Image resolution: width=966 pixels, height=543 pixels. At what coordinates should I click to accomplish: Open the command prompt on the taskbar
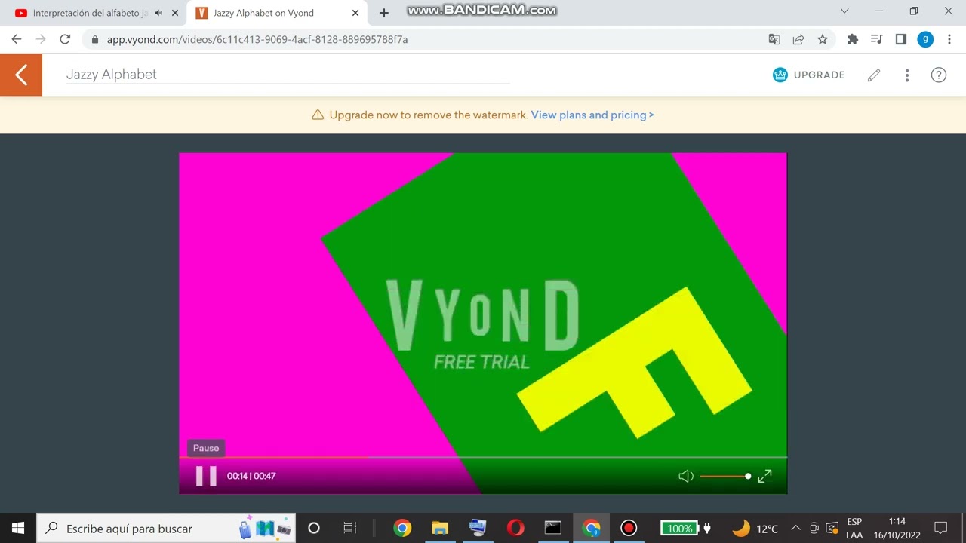point(553,528)
